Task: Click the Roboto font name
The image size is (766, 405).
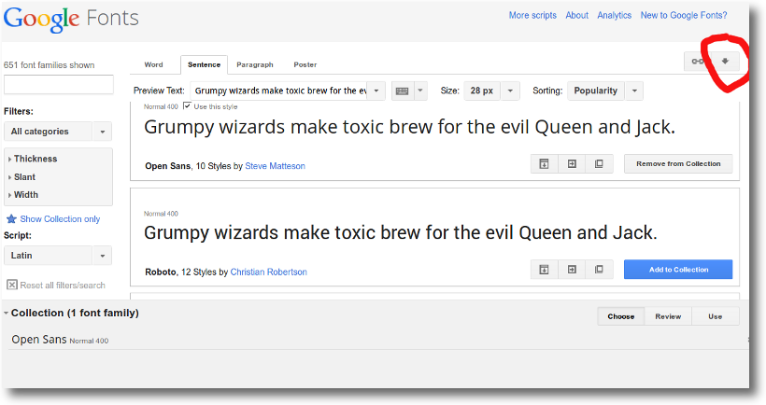Action: (x=161, y=272)
